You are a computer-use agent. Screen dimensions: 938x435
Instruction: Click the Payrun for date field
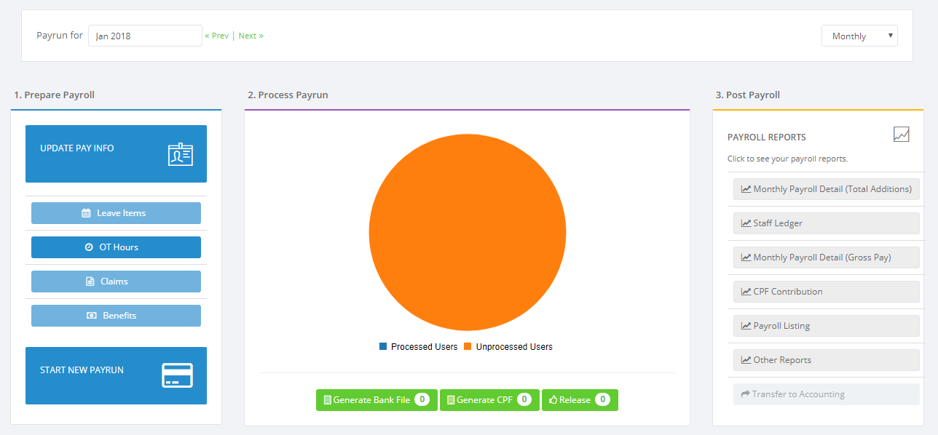pos(145,36)
